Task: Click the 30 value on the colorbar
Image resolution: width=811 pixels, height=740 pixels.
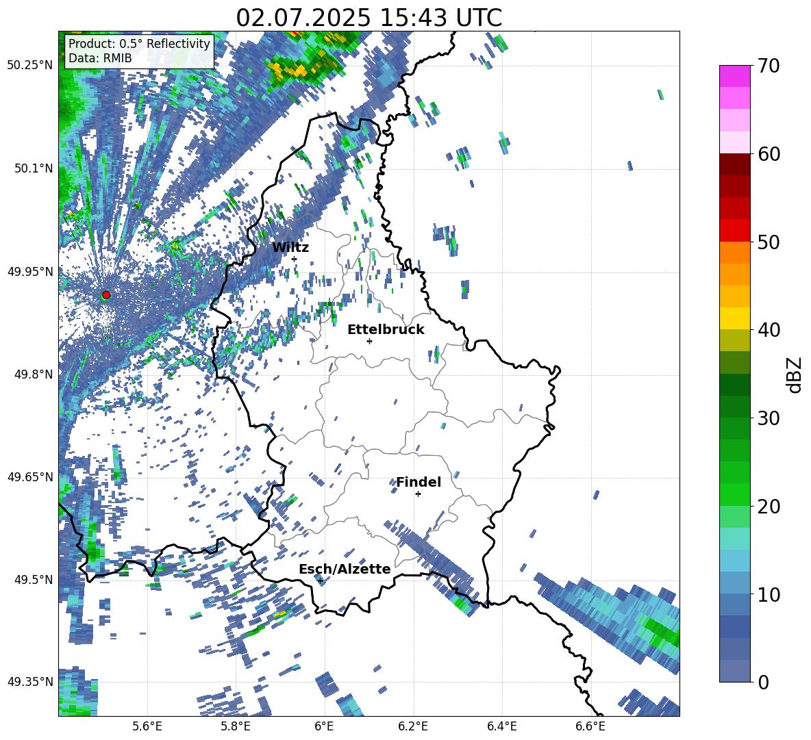Action: click(x=768, y=418)
